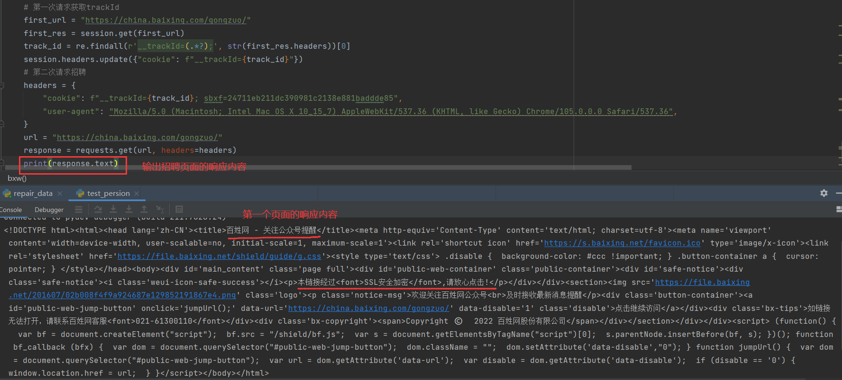
Task: Click the bxw() breadcrumb below the editor
Action: pyautogui.click(x=17, y=178)
